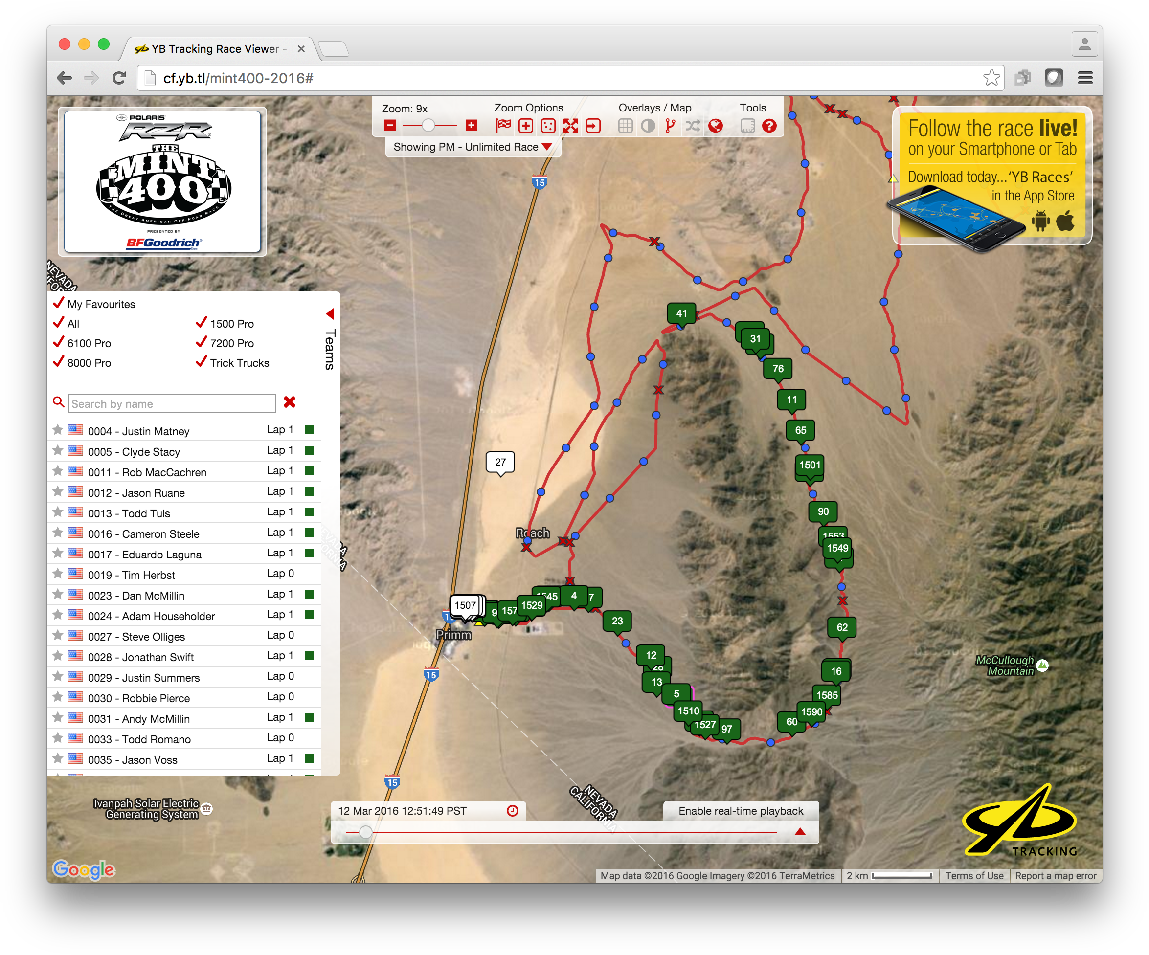Viewport: 1149px width, 955px height.
Task: Select the fit-all-racers expand arrows icon
Action: click(572, 126)
